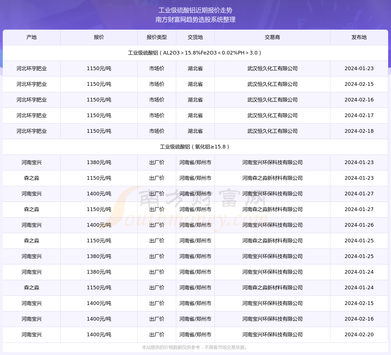
Task: Click 武汉恒久化工有限公司 in the 2024-02-18 row
Action: click(x=272, y=131)
